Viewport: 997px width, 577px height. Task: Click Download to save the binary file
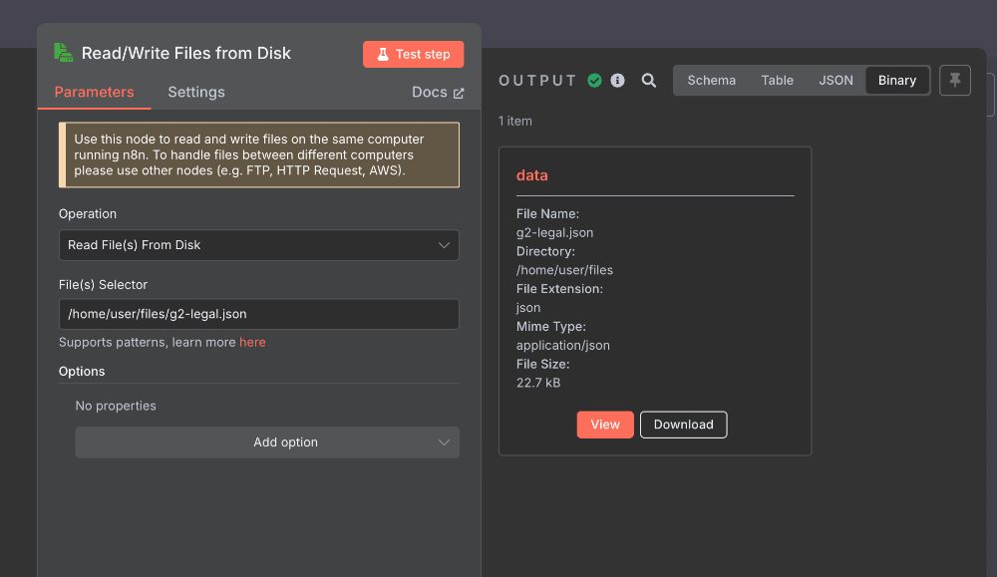683,424
